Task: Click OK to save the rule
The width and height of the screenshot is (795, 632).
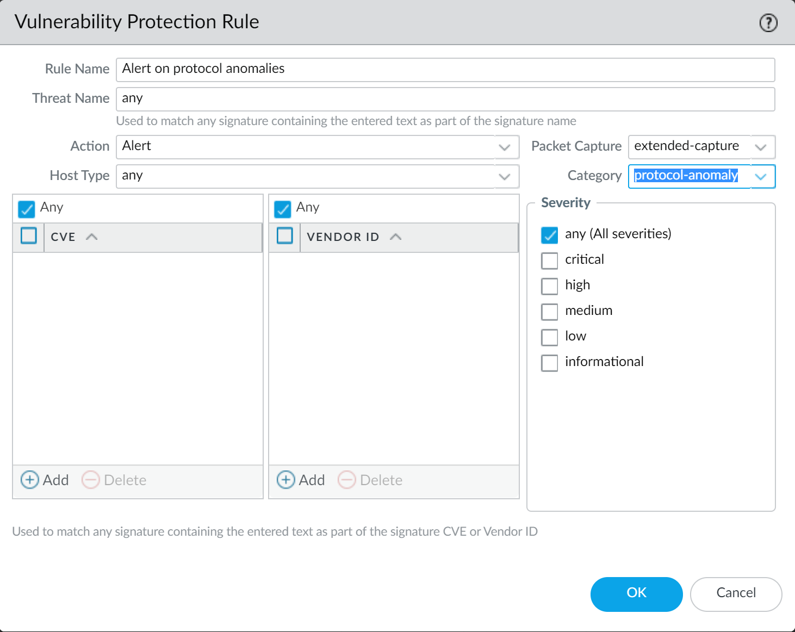Action: click(x=636, y=593)
